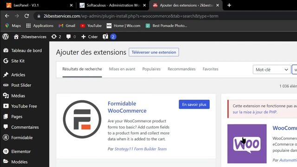Screen dimensions: 297x167
Task: Click the Formidable WooCommerce logo thumbnail
Action: click(x=82, y=119)
